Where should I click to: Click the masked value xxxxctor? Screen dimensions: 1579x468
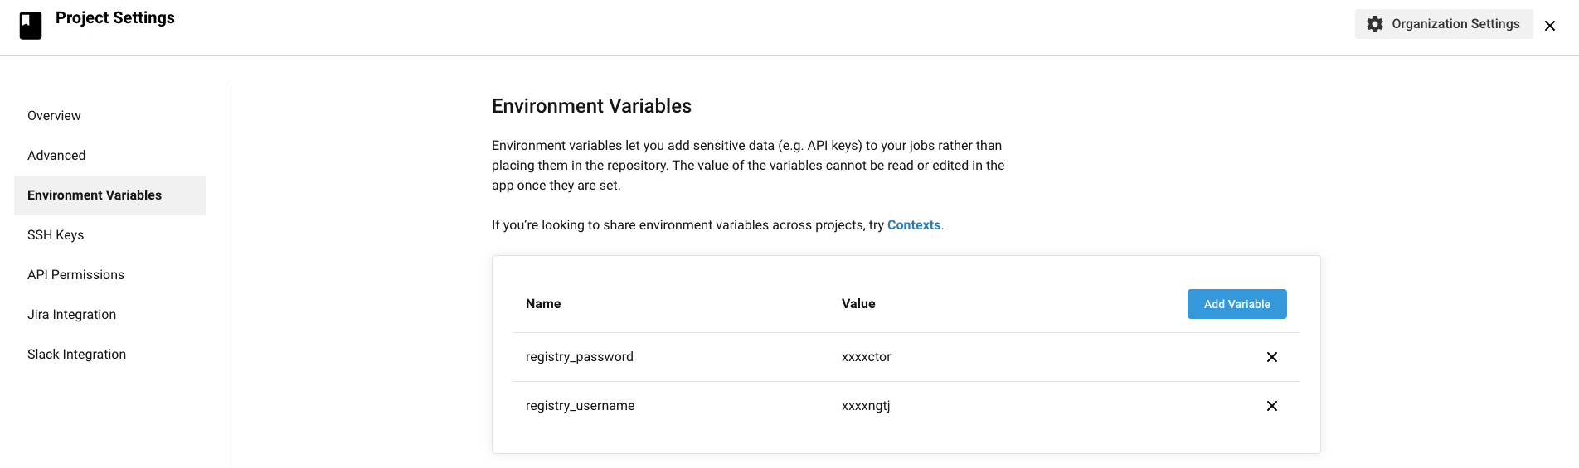tap(866, 357)
